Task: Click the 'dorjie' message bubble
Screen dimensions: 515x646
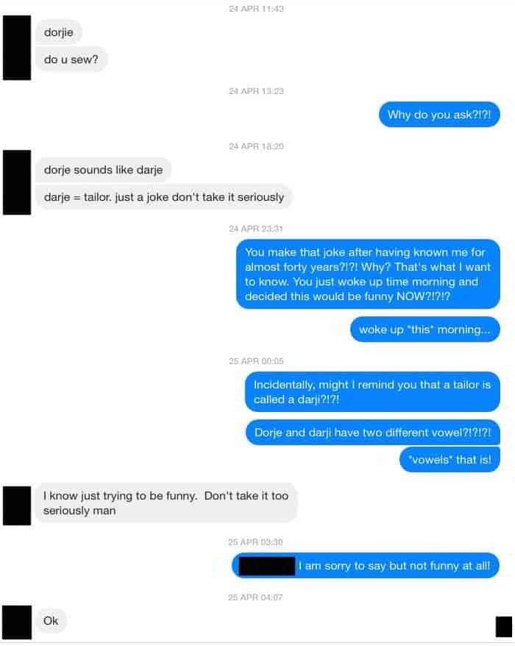Action: click(x=59, y=32)
